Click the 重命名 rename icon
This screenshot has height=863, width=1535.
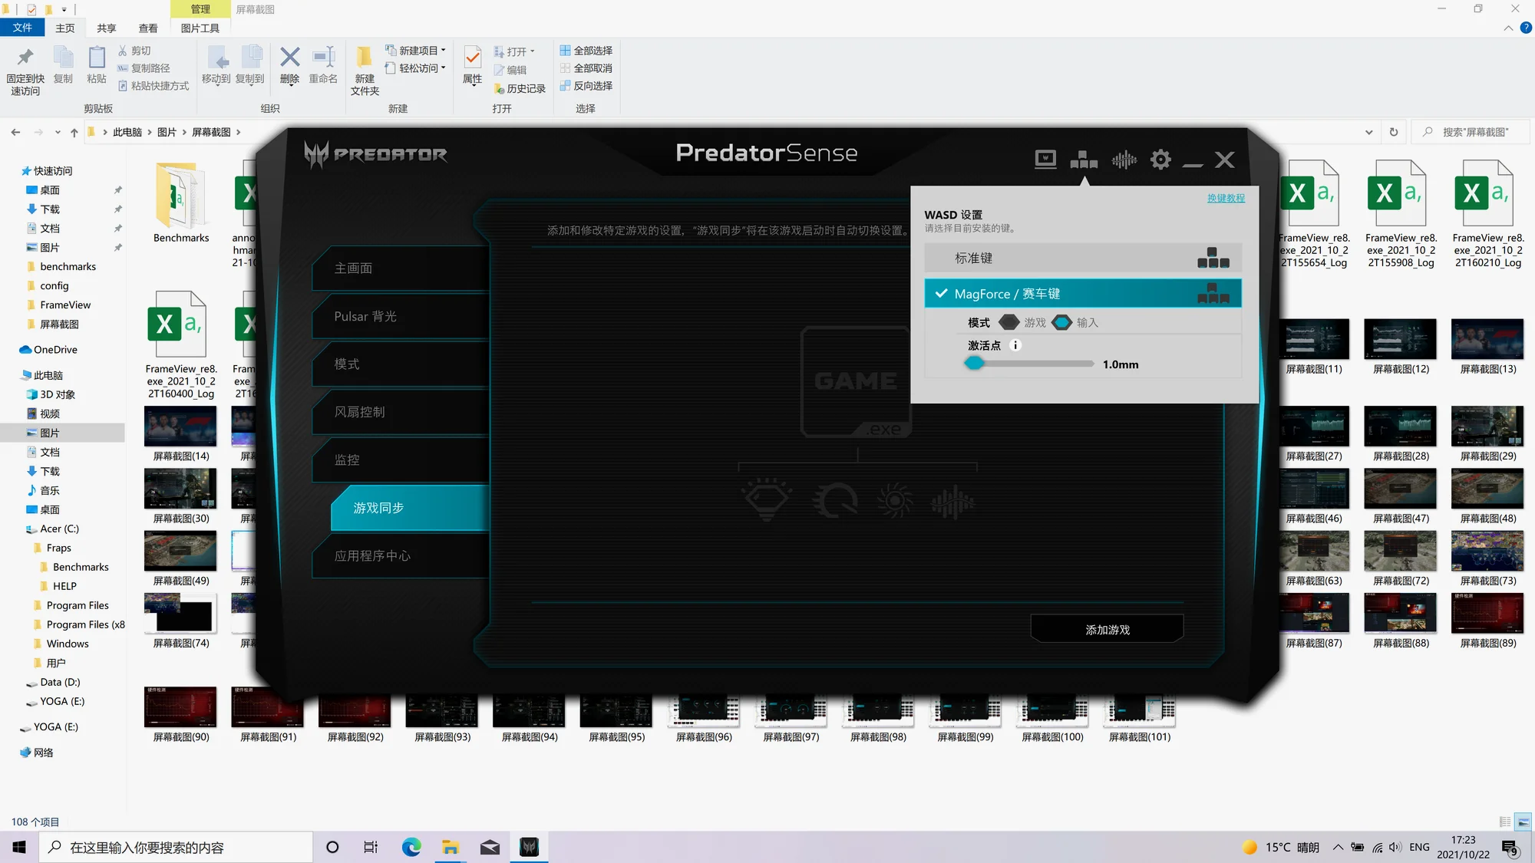pyautogui.click(x=323, y=57)
